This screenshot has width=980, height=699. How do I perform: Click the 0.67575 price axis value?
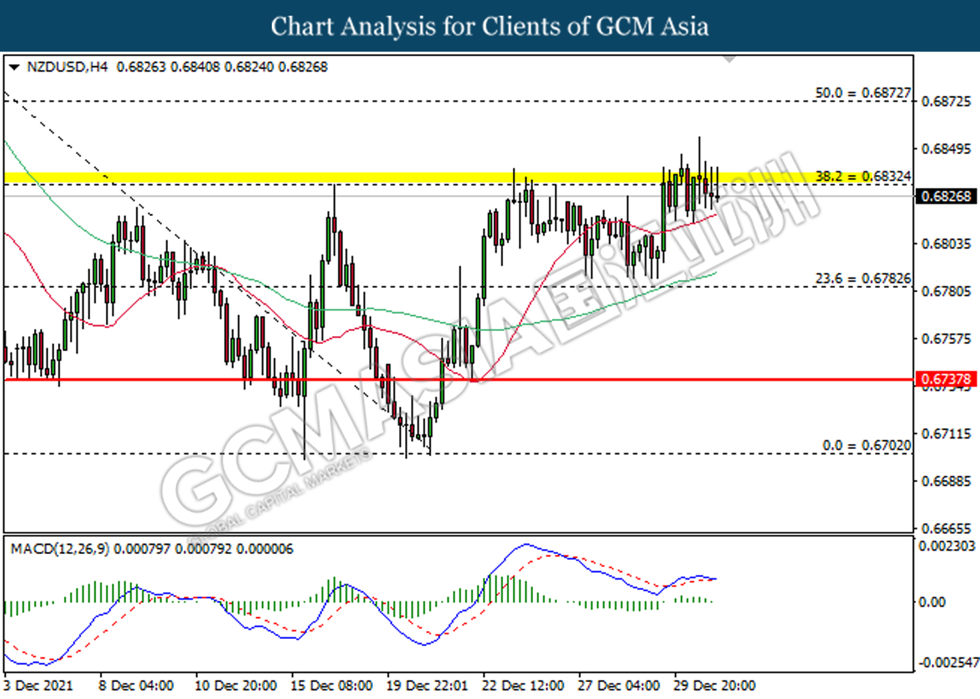[946, 339]
